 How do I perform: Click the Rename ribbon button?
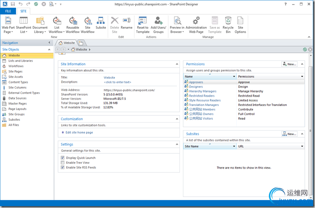point(127,23)
